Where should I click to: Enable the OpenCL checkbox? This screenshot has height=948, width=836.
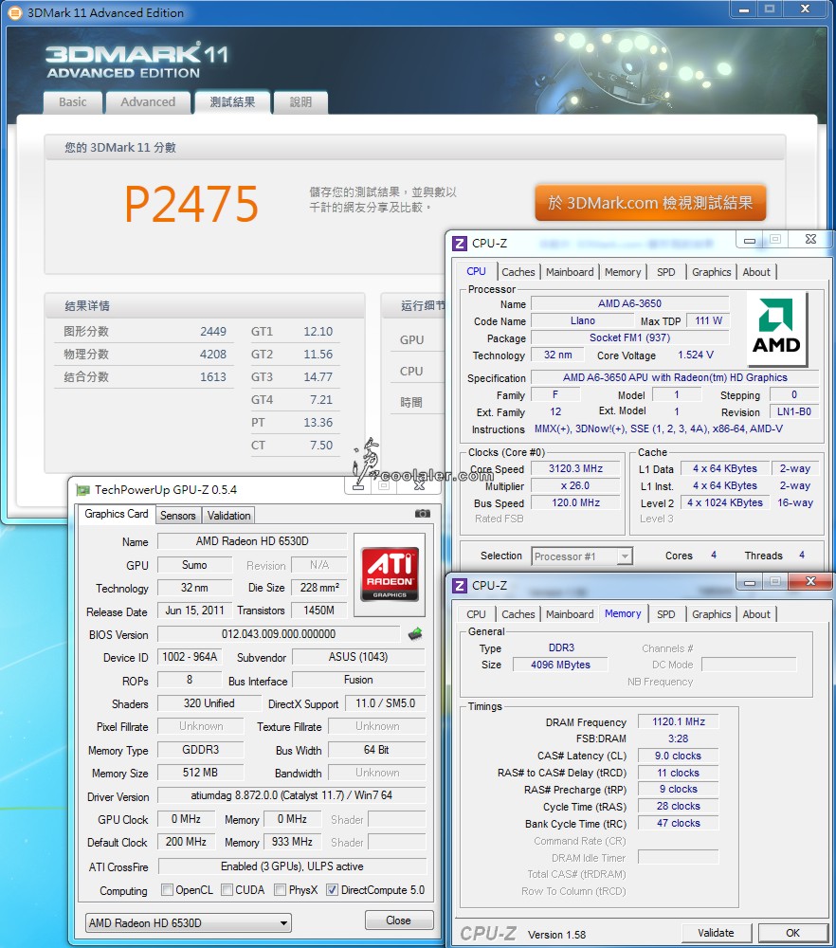tap(168, 890)
